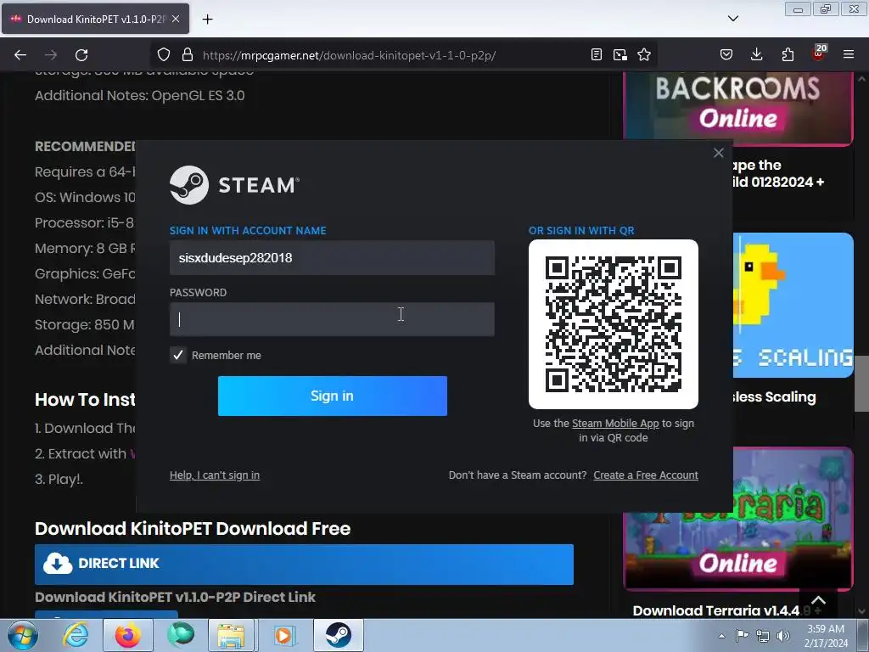
Task: Open the green globe browser taskbar icon
Action: pos(181,635)
